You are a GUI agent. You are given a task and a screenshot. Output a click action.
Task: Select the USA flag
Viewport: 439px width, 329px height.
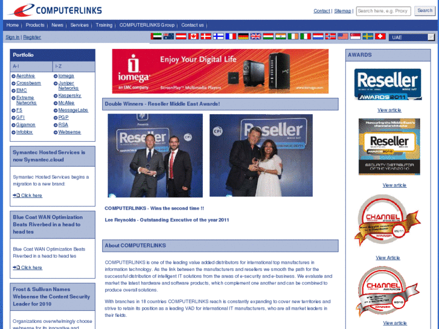coord(343,36)
